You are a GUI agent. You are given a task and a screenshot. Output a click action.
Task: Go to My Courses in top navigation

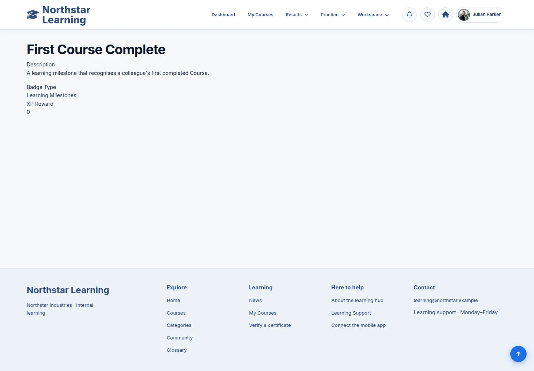coord(260,15)
